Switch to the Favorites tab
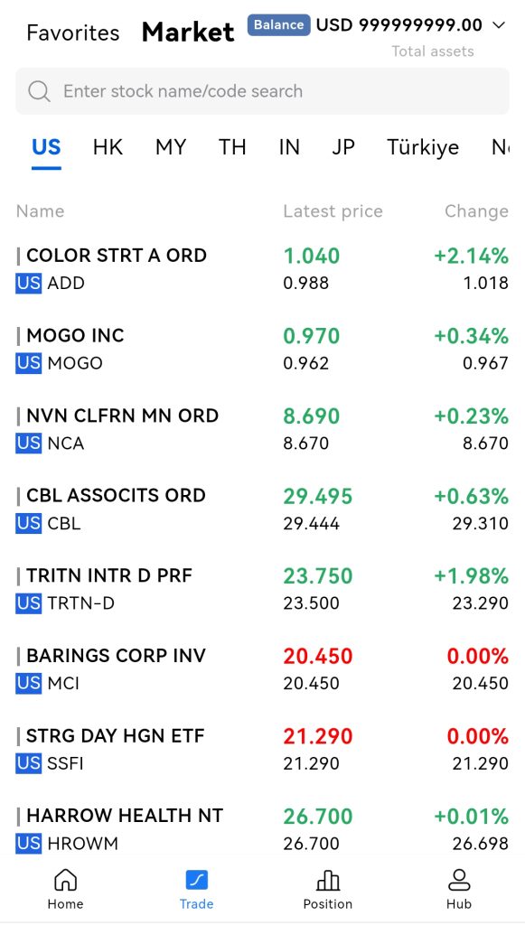The height and width of the screenshot is (925, 525). 73,33
